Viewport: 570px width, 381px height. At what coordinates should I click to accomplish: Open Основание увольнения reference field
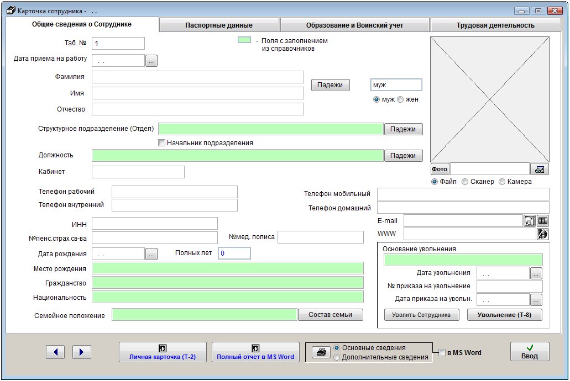[x=463, y=260]
